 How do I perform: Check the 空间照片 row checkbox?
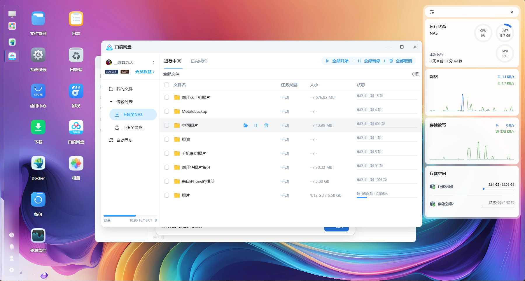click(167, 125)
